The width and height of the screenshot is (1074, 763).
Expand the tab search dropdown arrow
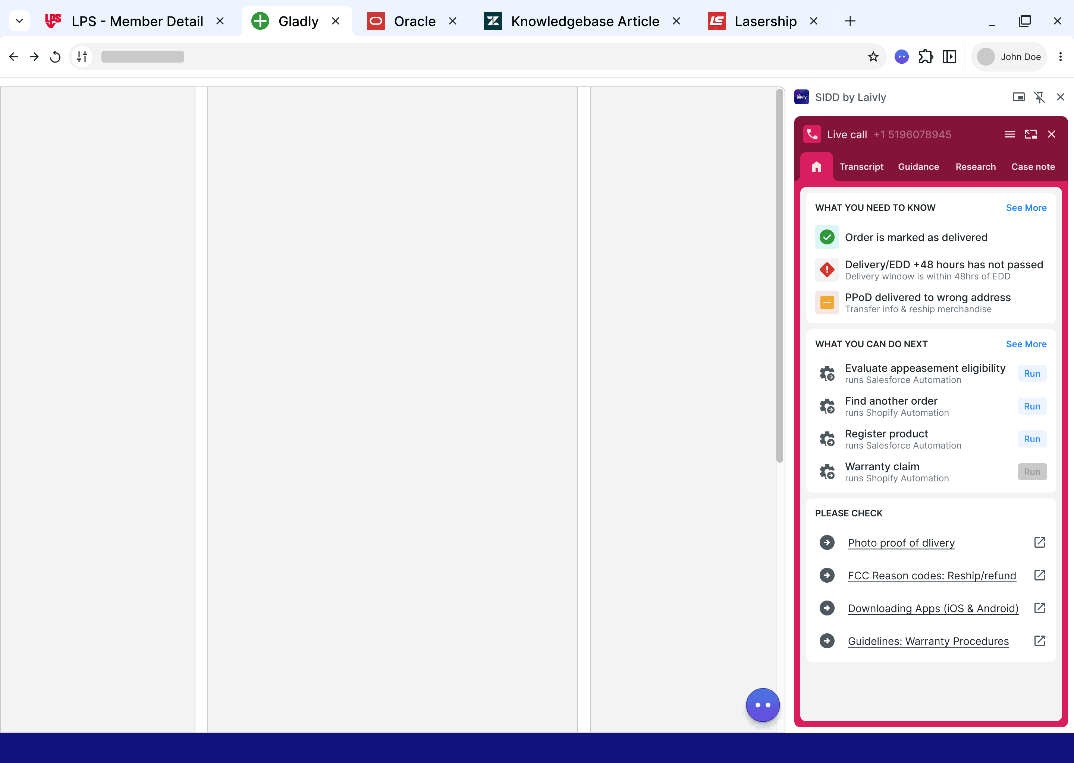coord(19,21)
